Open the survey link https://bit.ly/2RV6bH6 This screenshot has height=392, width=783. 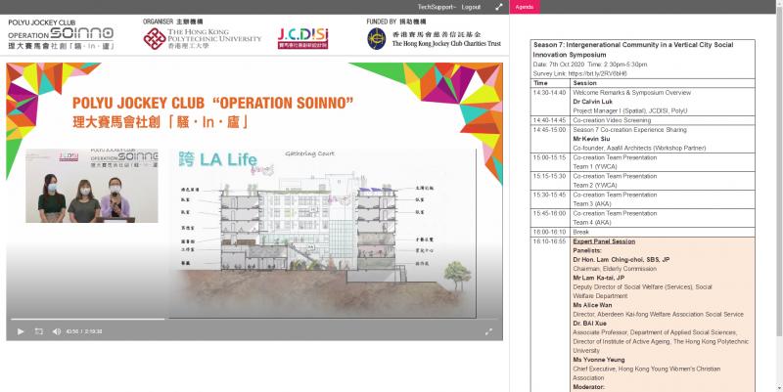point(597,74)
